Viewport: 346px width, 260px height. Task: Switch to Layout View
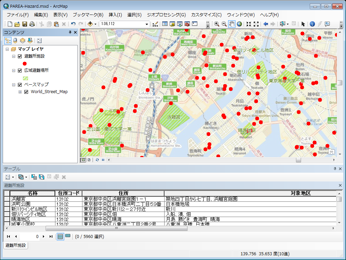click(89, 160)
